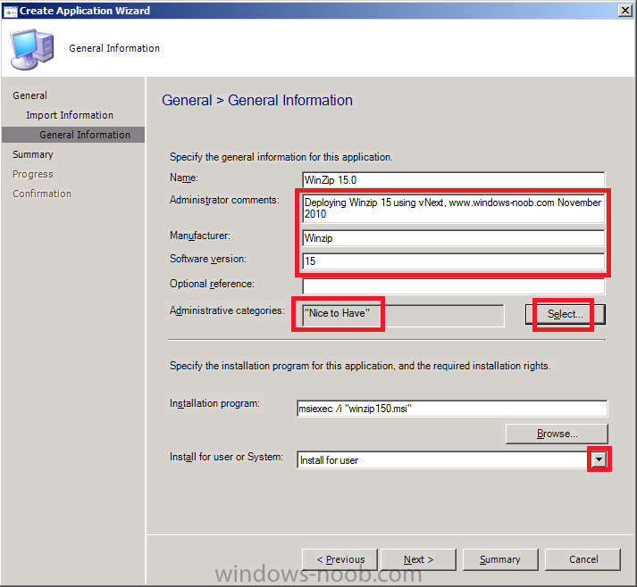Click the Optional reference label
The height and width of the screenshot is (587, 637).
click(x=212, y=284)
